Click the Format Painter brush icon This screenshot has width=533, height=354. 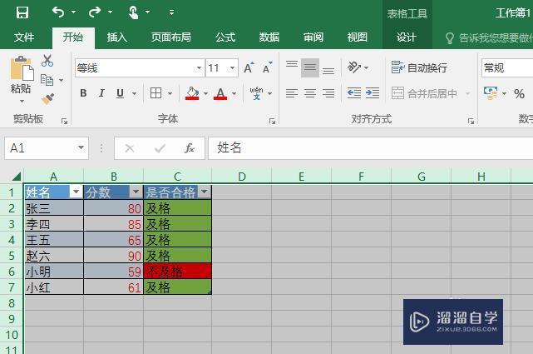click(x=47, y=99)
